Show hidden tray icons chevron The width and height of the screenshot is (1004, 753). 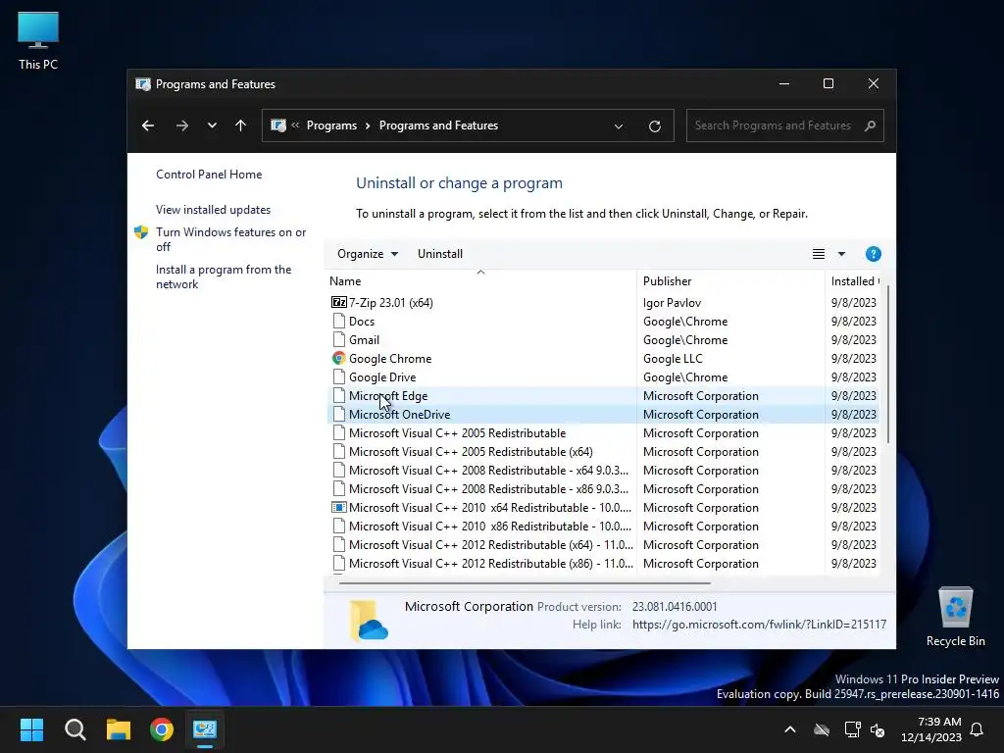(790, 729)
